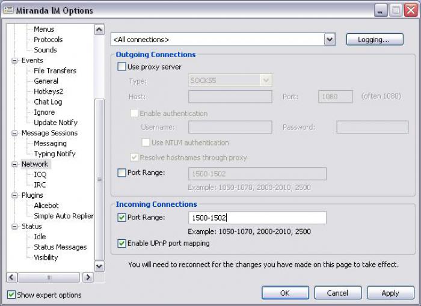421x306 pixels.
Task: Select Message Sessions category label
Action: (50, 133)
